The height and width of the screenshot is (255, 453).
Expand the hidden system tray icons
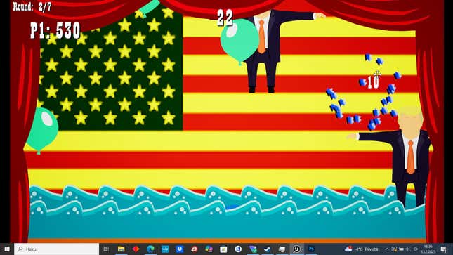tap(387, 249)
